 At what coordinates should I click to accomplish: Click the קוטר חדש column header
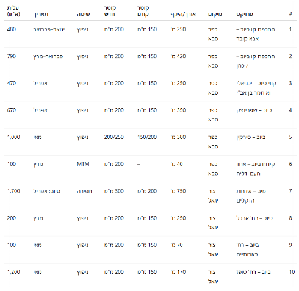pyautogui.click(x=110, y=11)
